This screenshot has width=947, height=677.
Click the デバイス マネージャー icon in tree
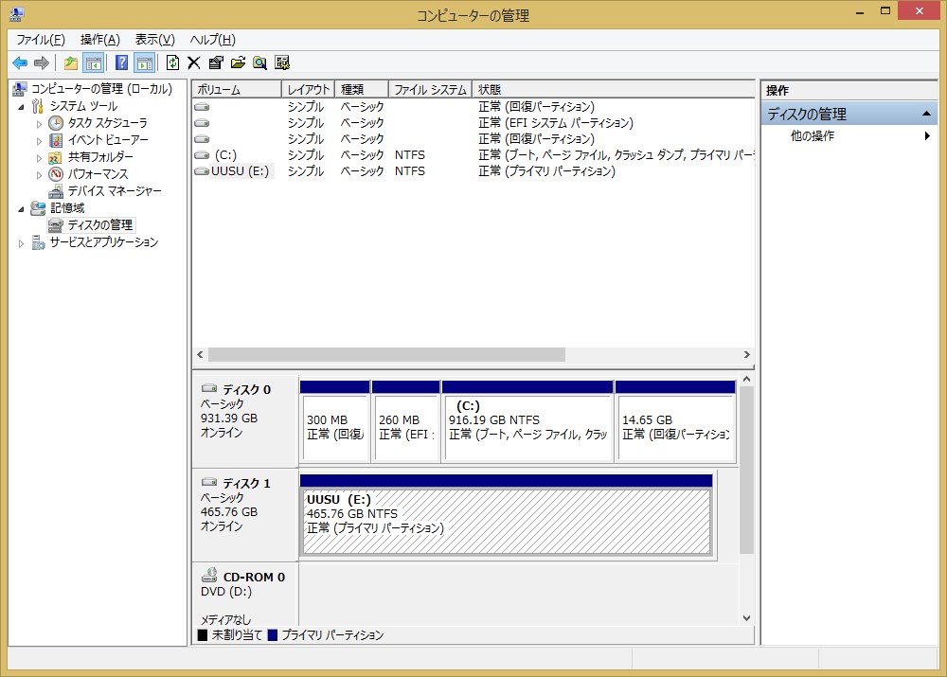pos(56,191)
